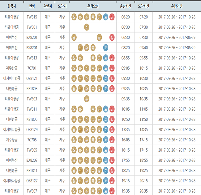
Task: Click the 수 day icon in the TW807 row
Action: 87,191
